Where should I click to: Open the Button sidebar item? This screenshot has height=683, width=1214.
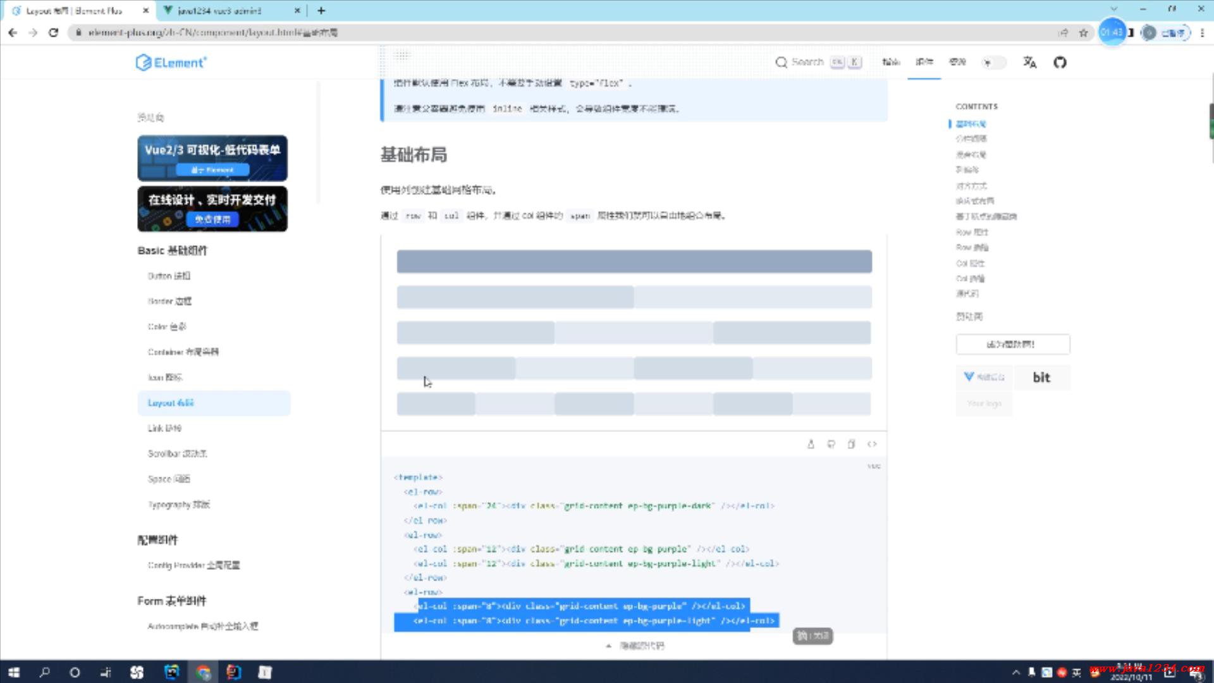point(169,276)
